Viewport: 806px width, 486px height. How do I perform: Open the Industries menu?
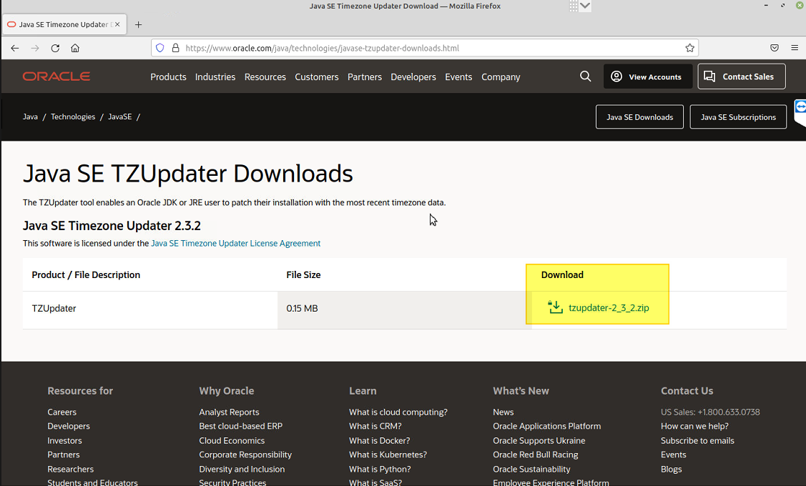[215, 77]
